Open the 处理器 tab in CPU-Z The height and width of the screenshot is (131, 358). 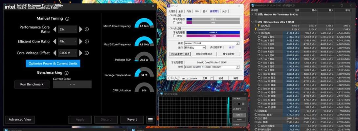[172, 11]
